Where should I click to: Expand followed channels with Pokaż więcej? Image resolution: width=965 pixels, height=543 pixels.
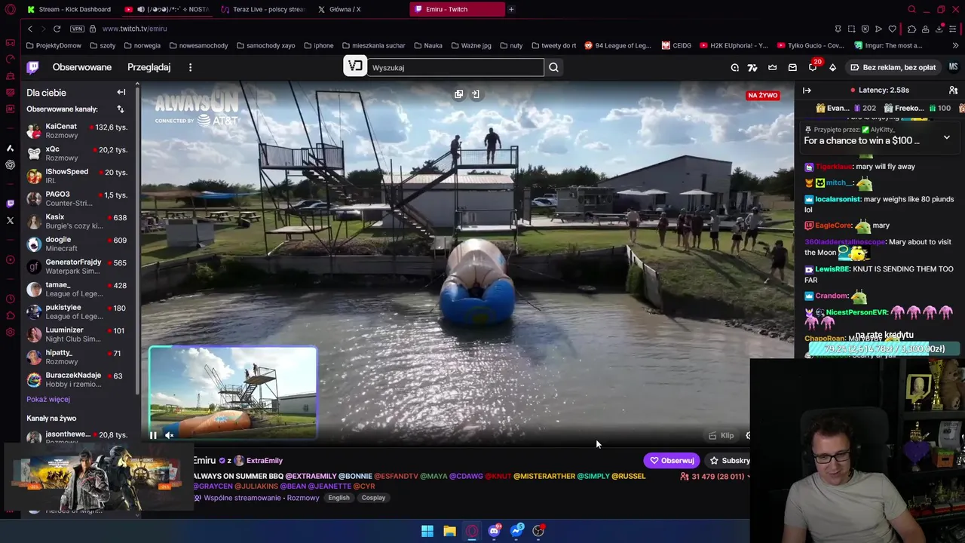[x=48, y=399]
